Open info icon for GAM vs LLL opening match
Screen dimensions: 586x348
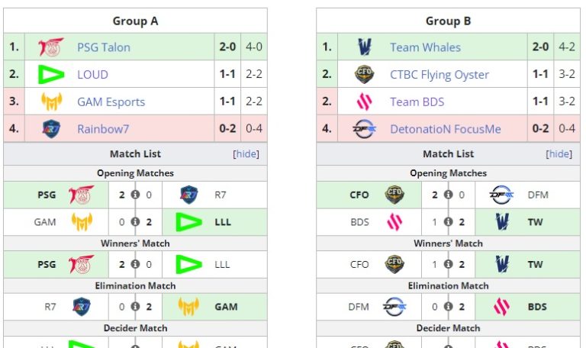[135, 222]
